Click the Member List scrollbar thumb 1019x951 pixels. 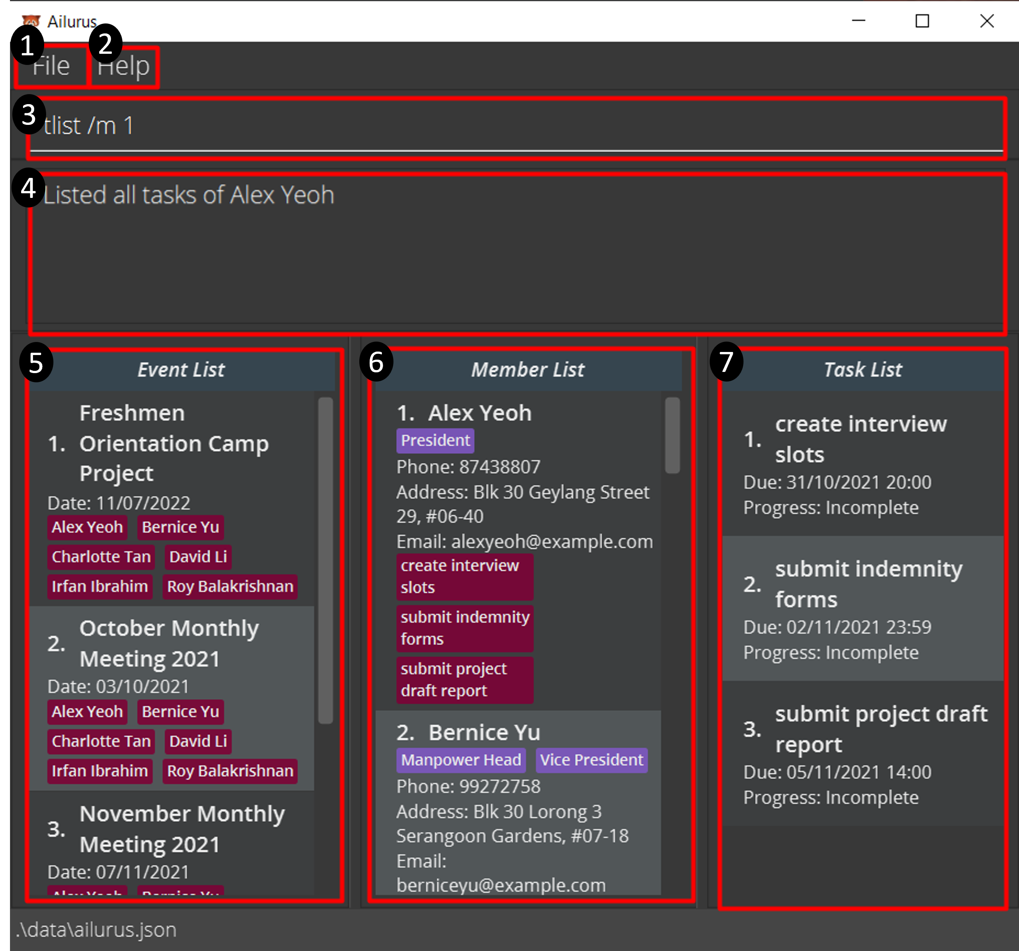672,436
